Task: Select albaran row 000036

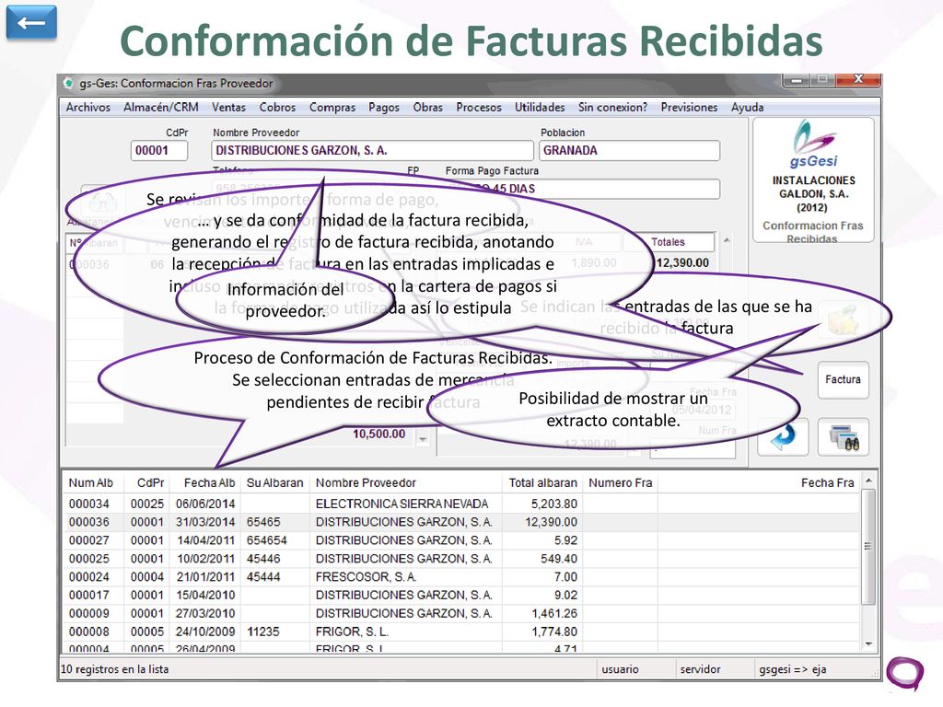Action: (x=461, y=522)
